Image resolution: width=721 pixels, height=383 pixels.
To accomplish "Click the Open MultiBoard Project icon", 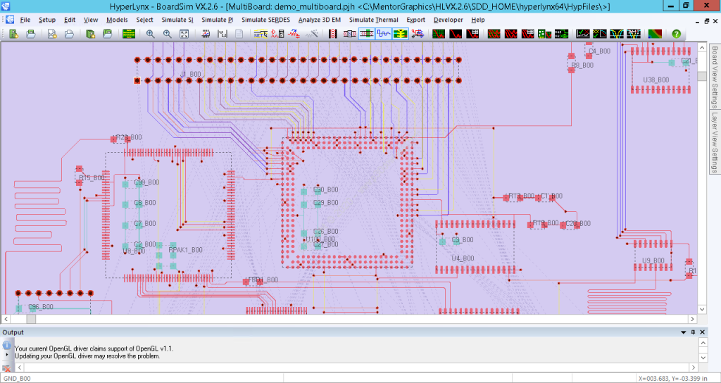I will coord(107,34).
